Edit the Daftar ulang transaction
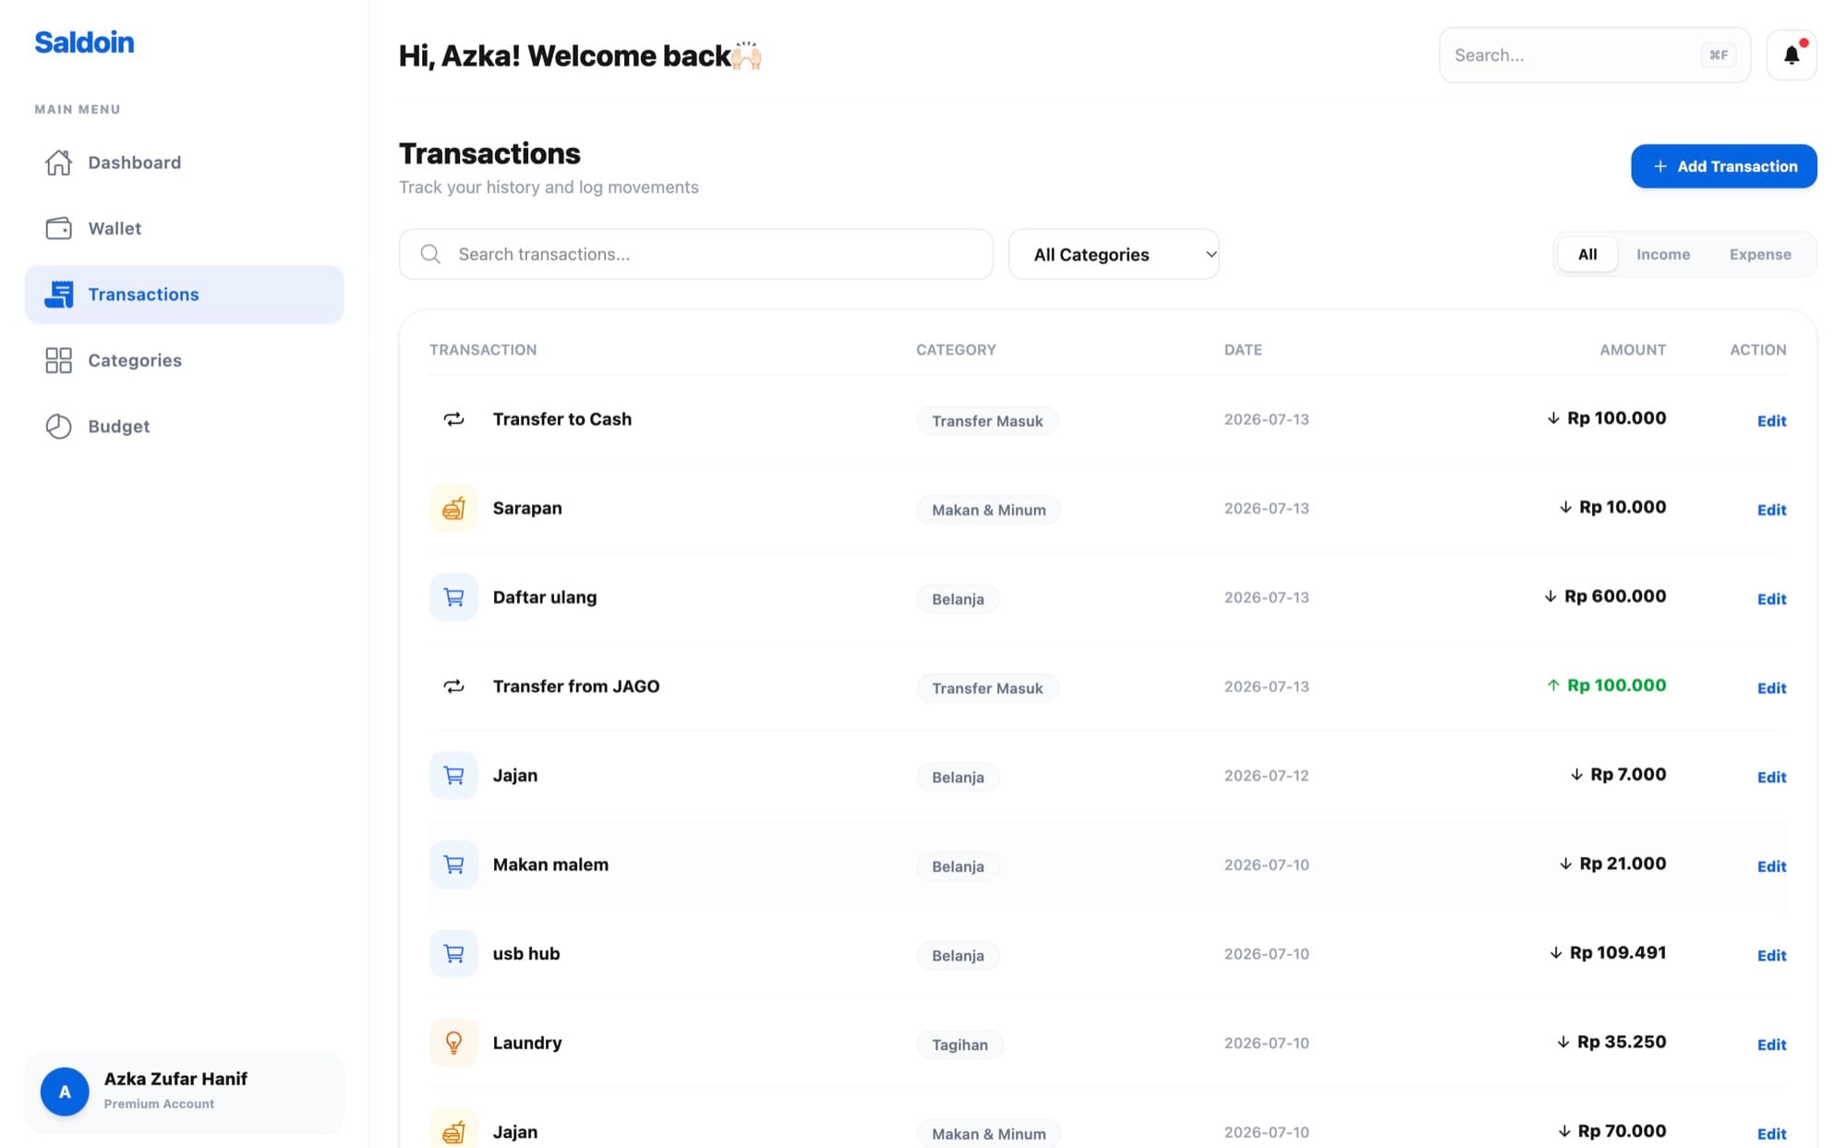The image size is (1847, 1148). [1771, 599]
